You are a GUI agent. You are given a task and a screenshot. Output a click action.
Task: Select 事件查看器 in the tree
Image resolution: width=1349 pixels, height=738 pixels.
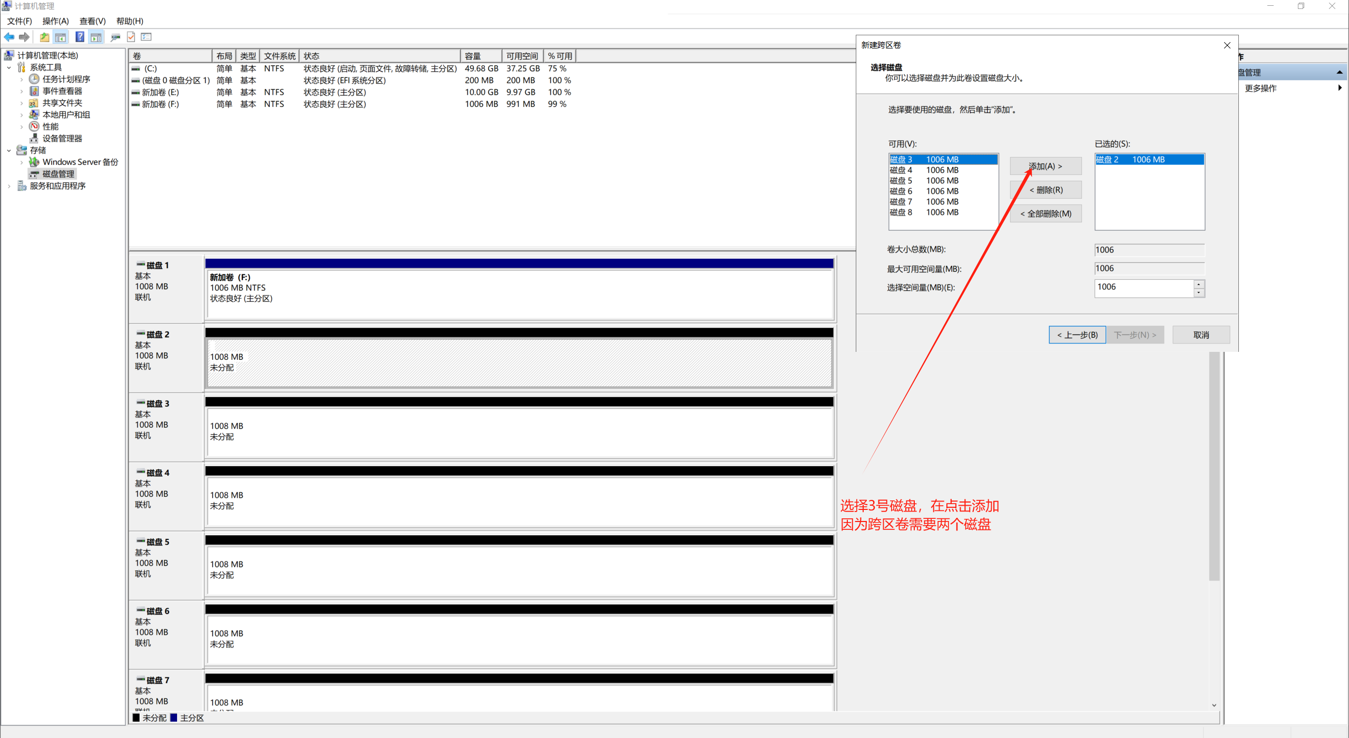point(62,91)
